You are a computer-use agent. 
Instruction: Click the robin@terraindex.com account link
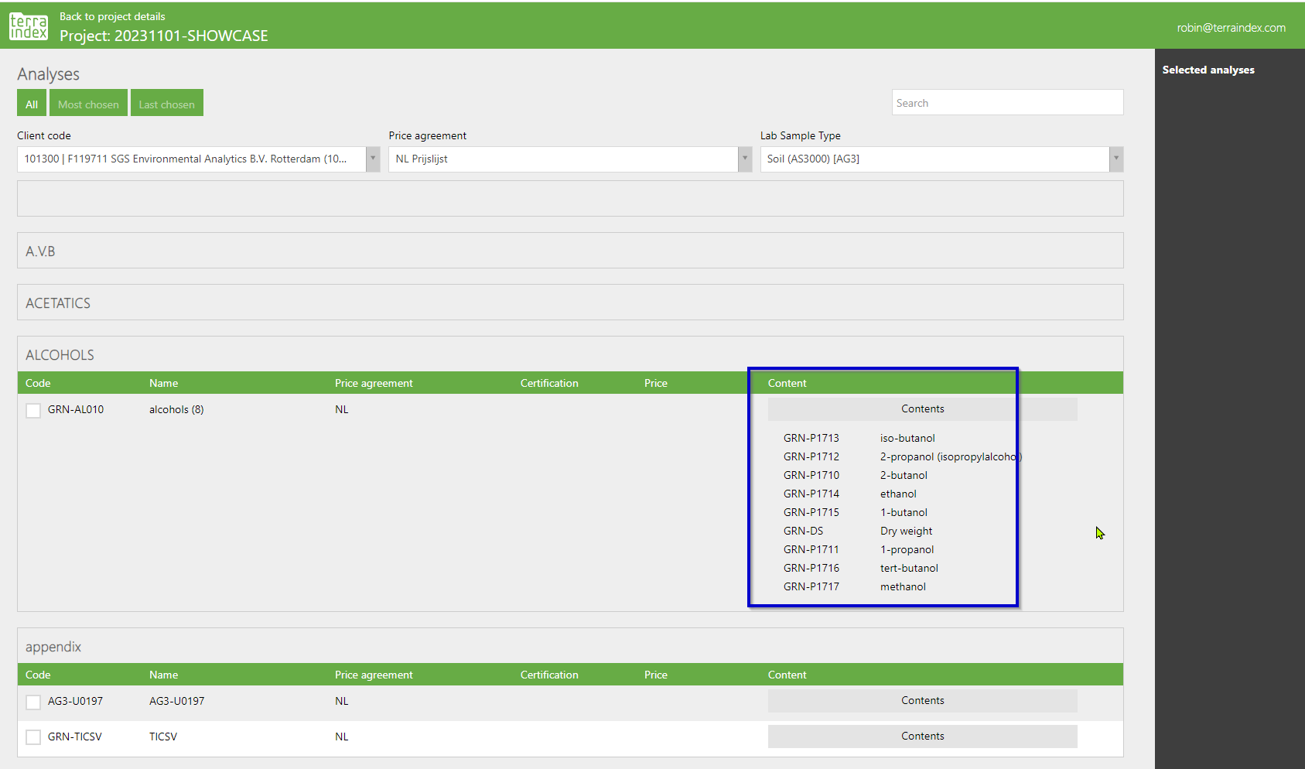click(x=1231, y=28)
